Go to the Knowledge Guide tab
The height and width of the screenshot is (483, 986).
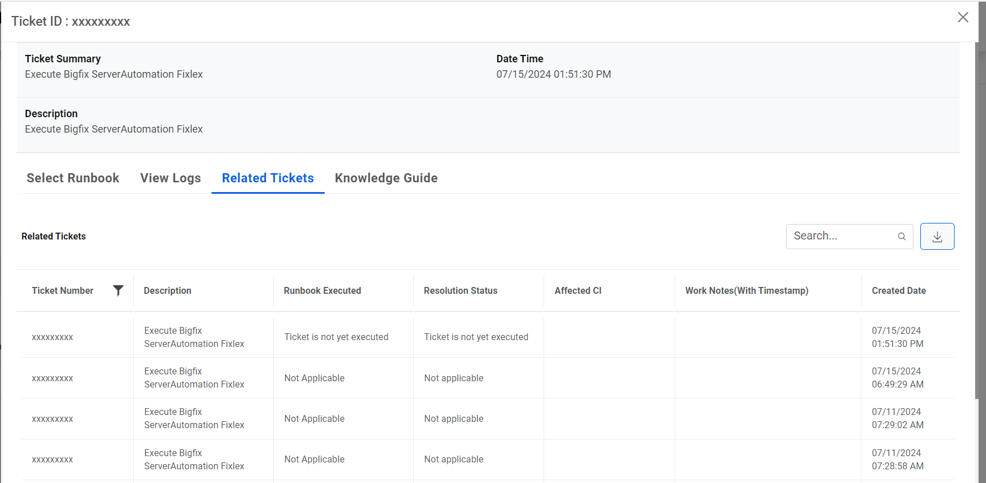pyautogui.click(x=386, y=178)
